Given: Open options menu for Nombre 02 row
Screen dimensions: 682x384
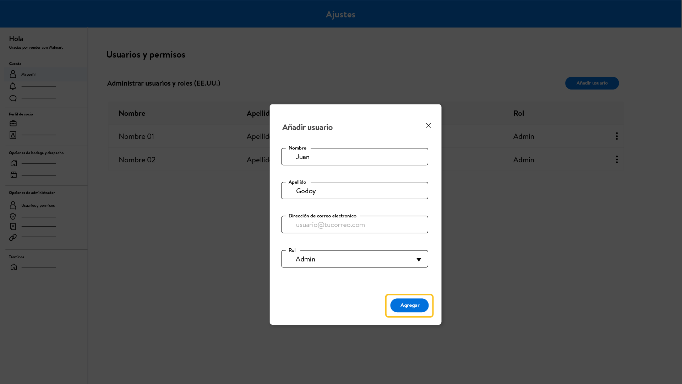Looking at the screenshot, I should [617, 159].
